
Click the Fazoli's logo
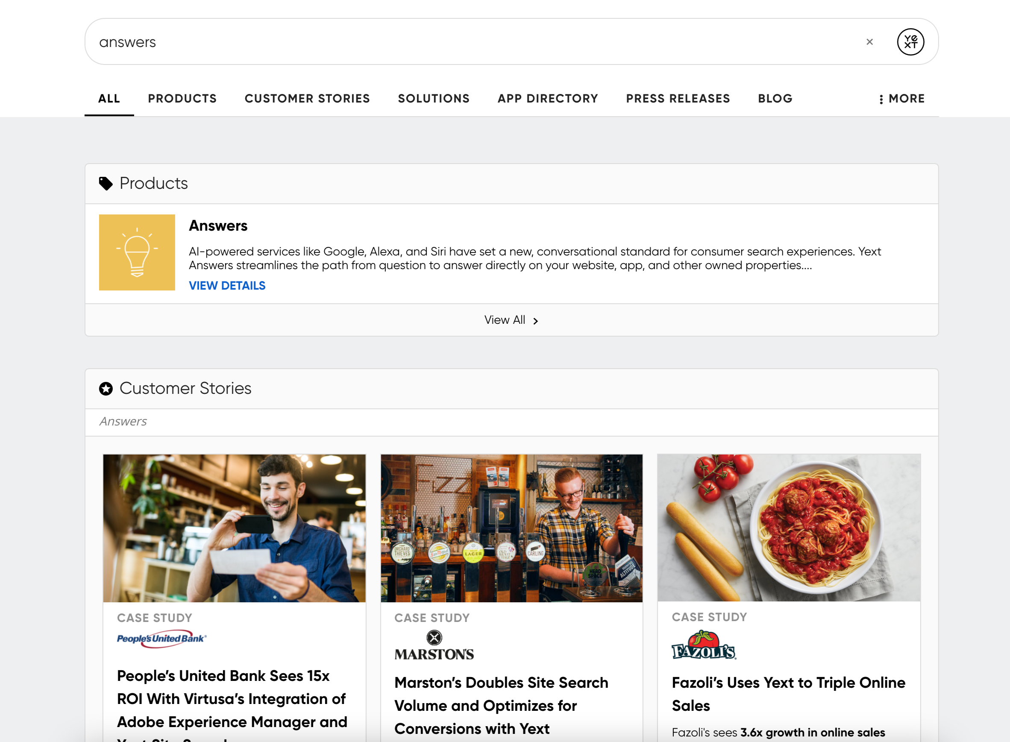pos(704,645)
